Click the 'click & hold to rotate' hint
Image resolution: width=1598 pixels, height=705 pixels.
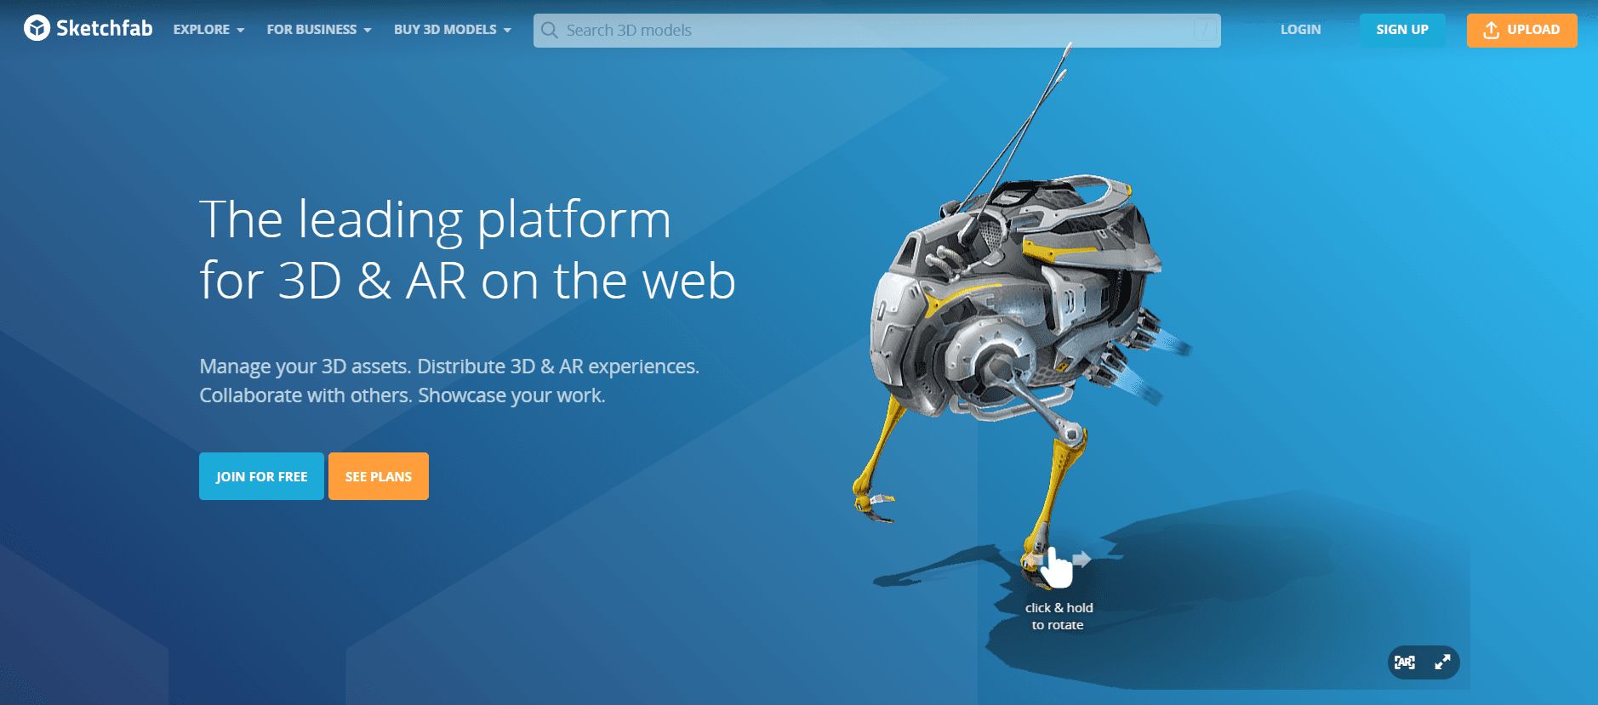(x=1059, y=617)
